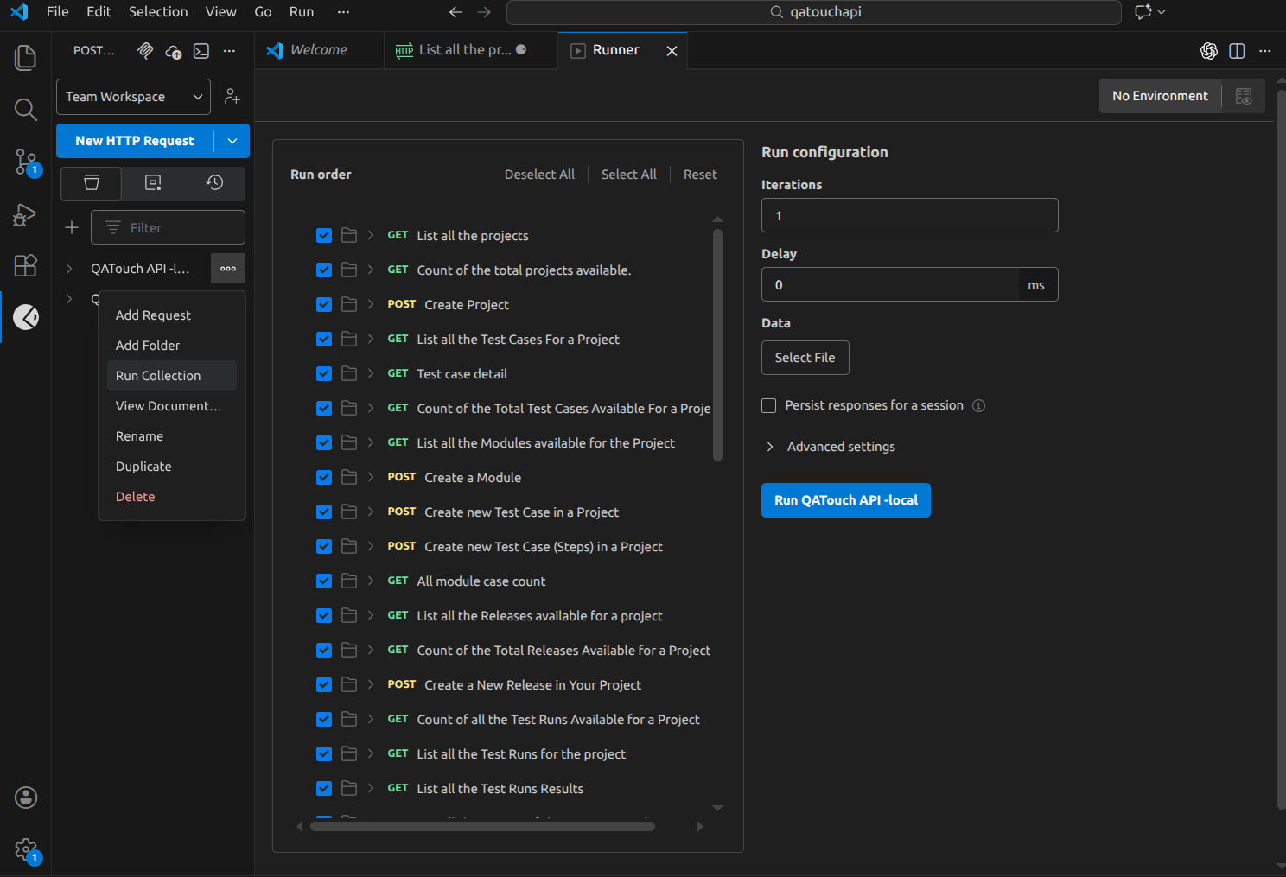
Task: Open the Team Workspace dropdown
Action: (132, 97)
